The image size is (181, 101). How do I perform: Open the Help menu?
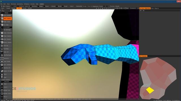tap(37, 4)
